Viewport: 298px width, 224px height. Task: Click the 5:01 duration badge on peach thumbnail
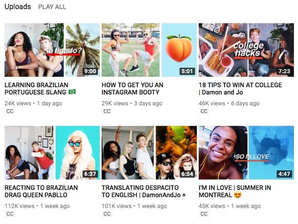point(187,71)
